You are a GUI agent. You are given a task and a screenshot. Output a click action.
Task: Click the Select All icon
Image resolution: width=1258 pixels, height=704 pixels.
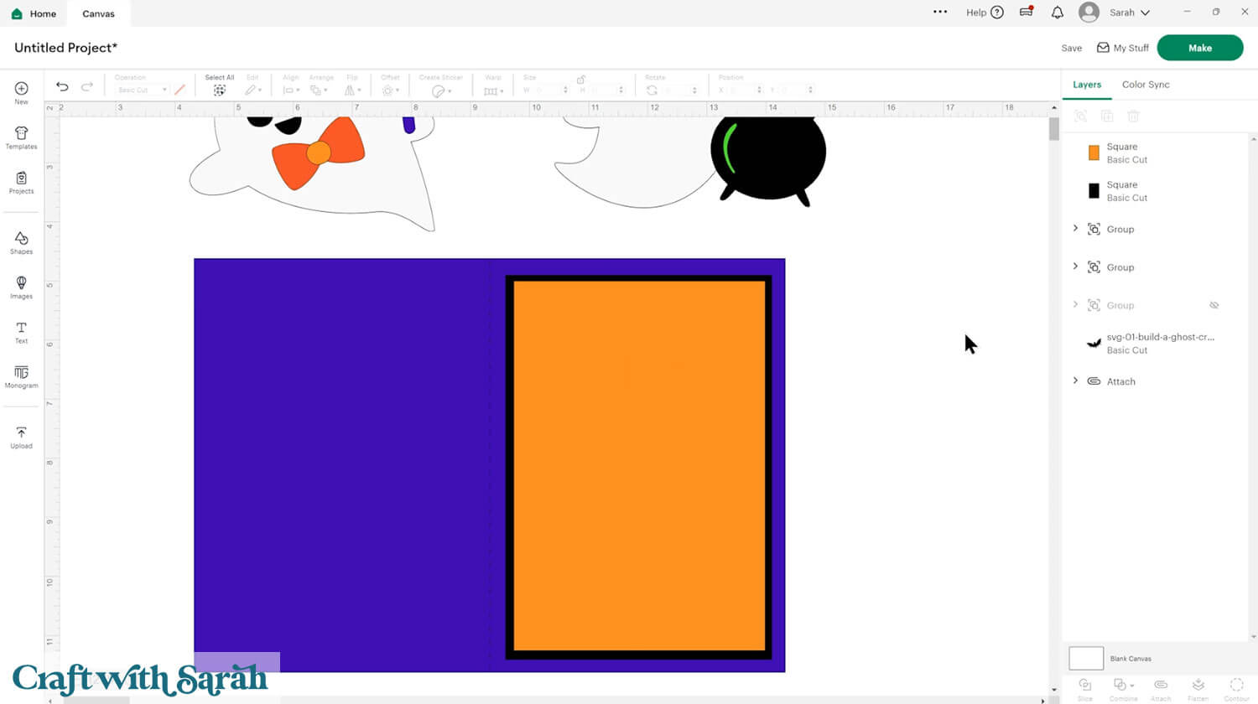click(220, 90)
